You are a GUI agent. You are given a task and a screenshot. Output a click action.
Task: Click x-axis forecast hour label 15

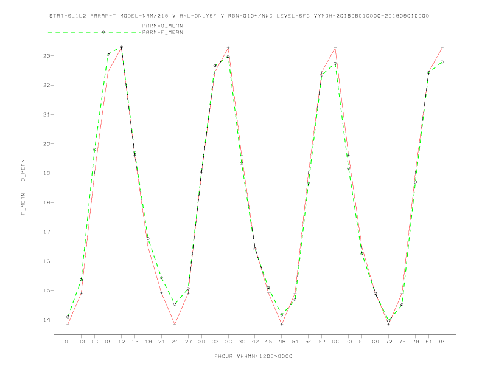pyautogui.click(x=134, y=342)
